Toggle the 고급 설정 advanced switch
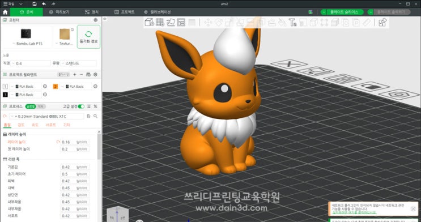 click(81, 106)
